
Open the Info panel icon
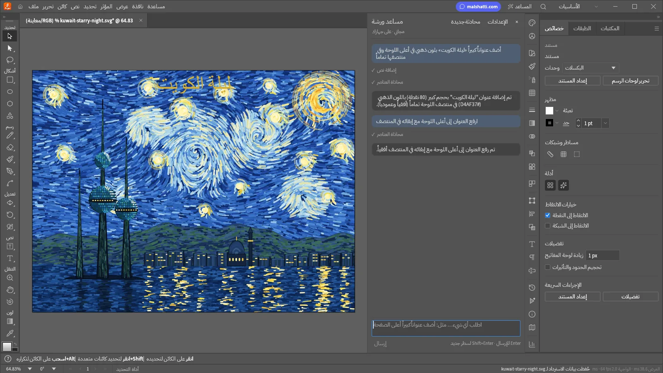pyautogui.click(x=532, y=314)
